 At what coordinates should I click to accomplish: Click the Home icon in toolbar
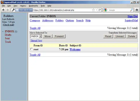(x=137, y=10)
